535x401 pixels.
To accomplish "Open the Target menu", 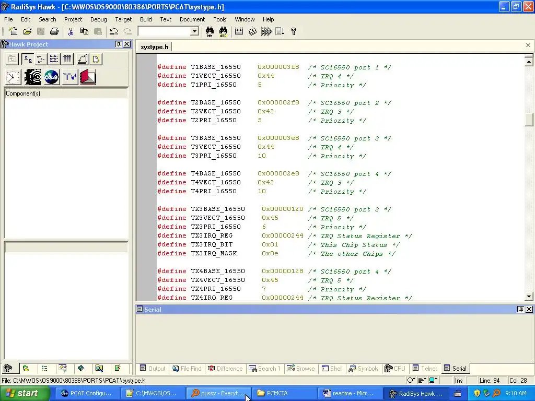I will tap(123, 19).
